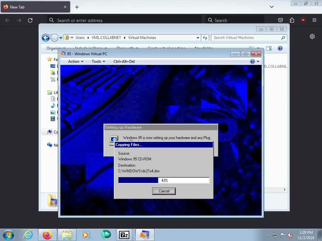322x241 pixels.
Task: Open Windows Media Player from taskbar
Action: pyautogui.click(x=86, y=235)
